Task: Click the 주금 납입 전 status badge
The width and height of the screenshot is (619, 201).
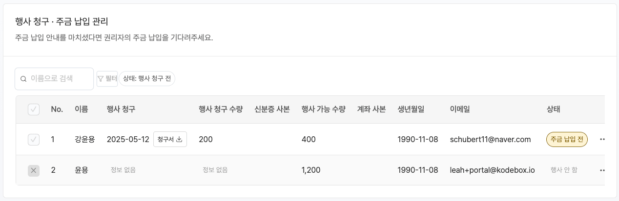Action: point(567,139)
